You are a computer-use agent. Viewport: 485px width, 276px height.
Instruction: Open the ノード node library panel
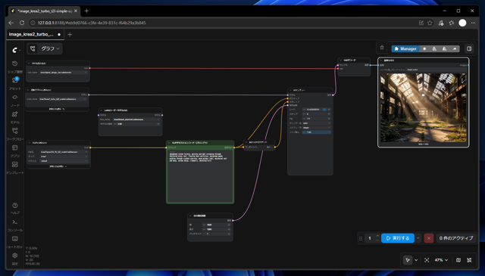pos(15,100)
